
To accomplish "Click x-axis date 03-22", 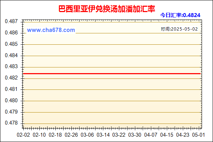I will (x=119, y=135).
